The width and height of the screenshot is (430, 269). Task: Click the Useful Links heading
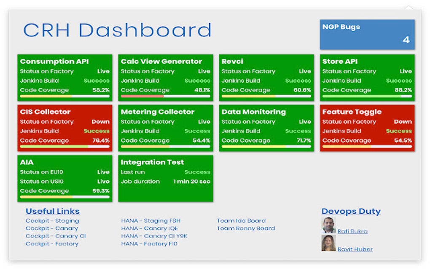[x=53, y=211]
